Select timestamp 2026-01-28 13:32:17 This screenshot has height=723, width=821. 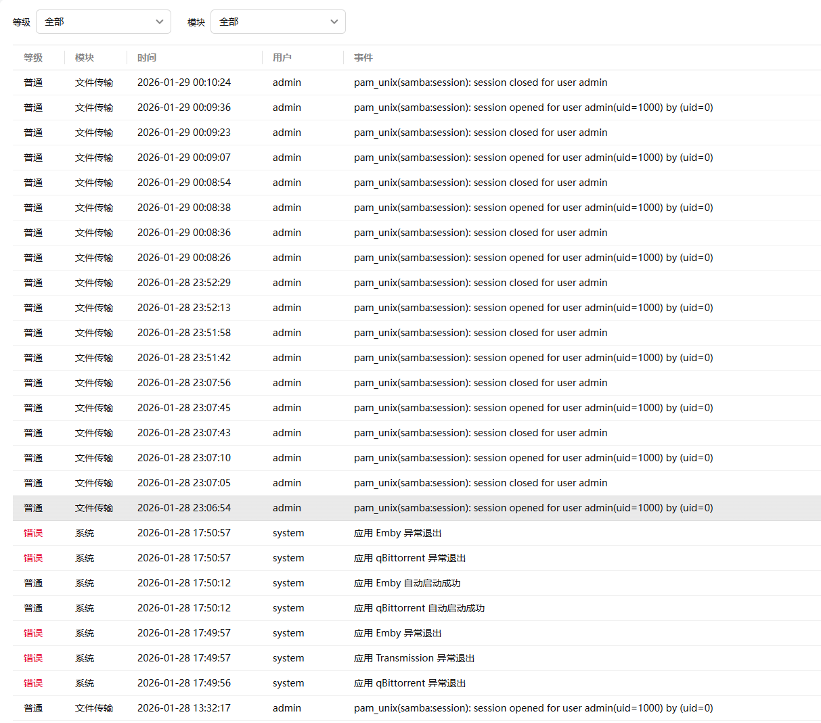pyautogui.click(x=184, y=708)
